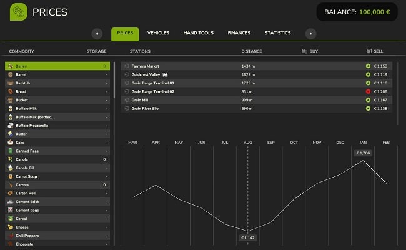
Task: Go to previous menu page arrow
Action: (x=97, y=33)
